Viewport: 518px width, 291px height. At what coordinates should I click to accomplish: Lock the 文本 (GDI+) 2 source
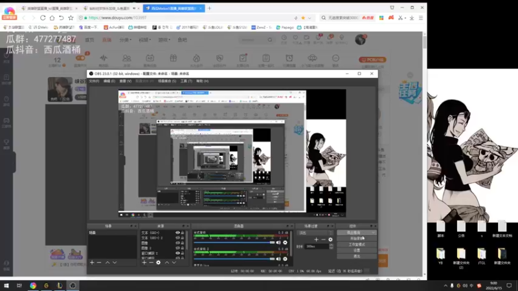click(183, 237)
